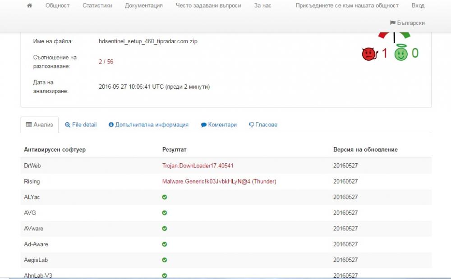
Task: Open Често задавани въпроси page
Action: 208,5
